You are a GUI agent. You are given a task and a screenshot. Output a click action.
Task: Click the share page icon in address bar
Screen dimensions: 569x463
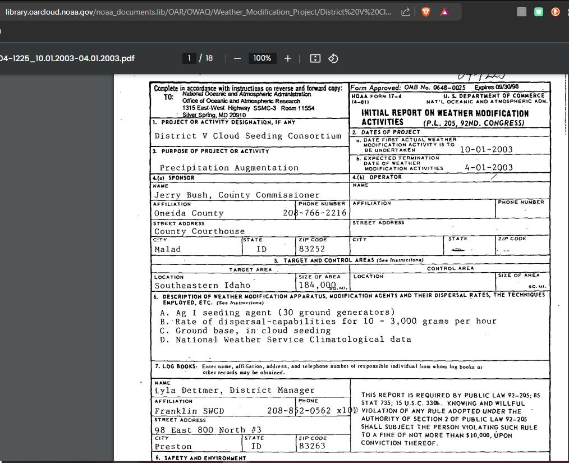click(405, 12)
